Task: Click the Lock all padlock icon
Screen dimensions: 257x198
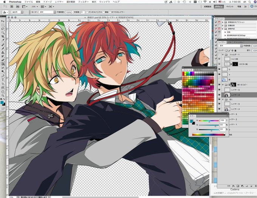Action: pos(235,51)
